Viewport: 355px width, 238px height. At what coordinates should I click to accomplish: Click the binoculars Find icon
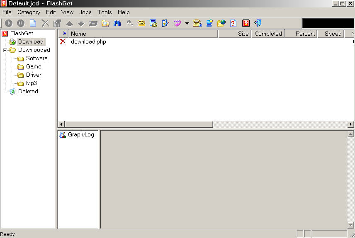click(117, 23)
